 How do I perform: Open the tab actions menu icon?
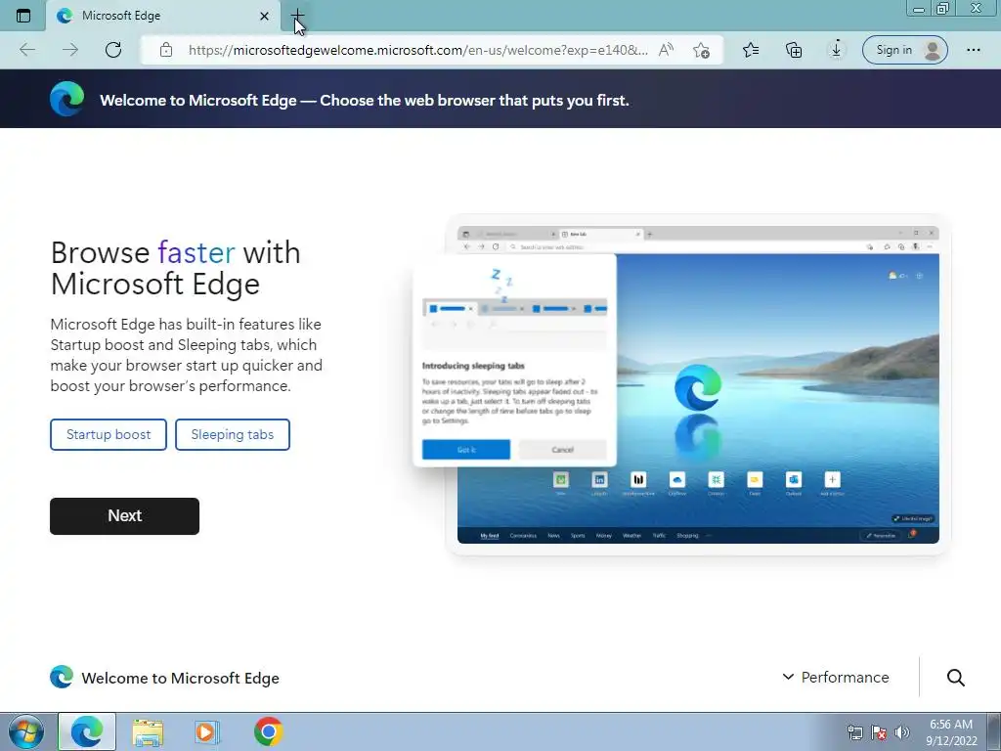[23, 16]
